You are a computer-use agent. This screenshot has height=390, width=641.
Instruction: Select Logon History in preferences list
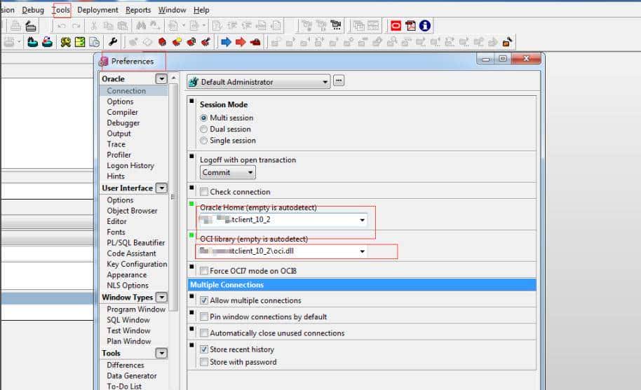click(130, 166)
